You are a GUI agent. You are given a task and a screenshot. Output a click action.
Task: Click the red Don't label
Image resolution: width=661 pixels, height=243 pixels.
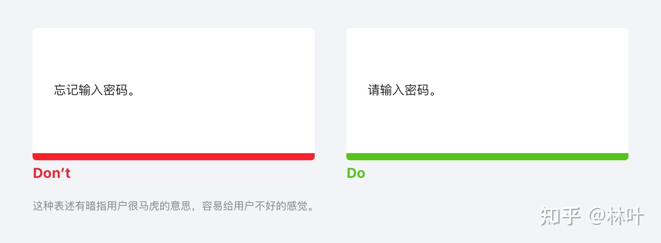pos(52,173)
